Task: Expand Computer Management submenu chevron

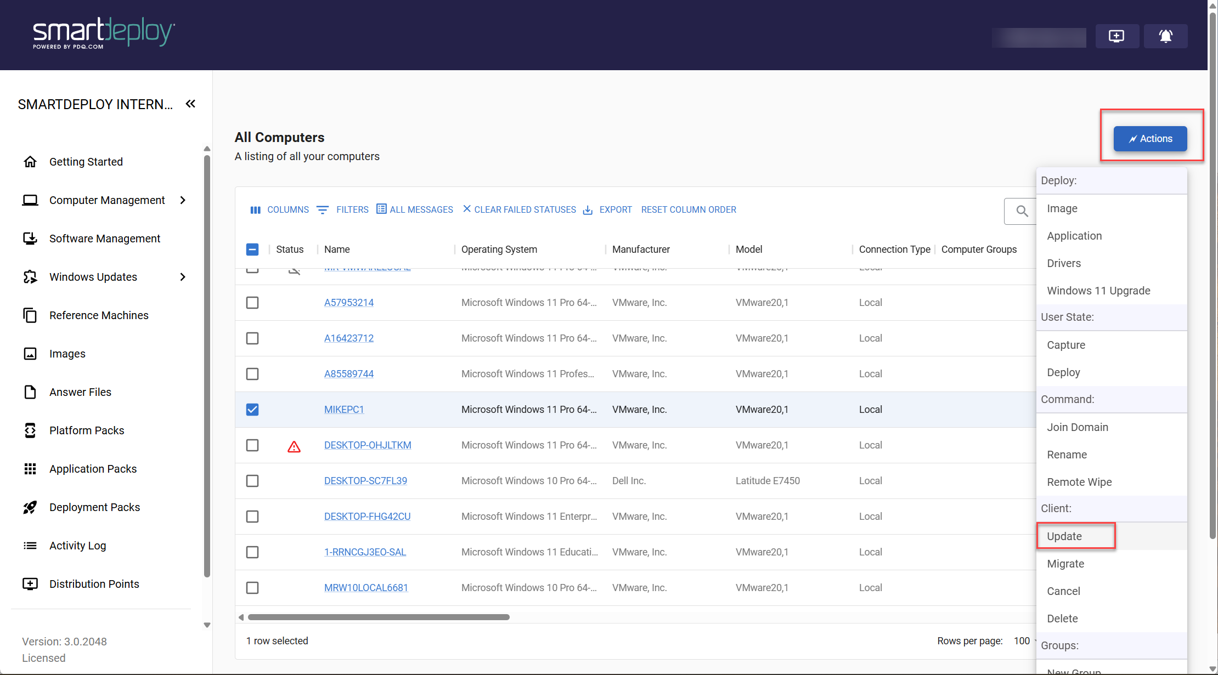Action: click(x=183, y=200)
